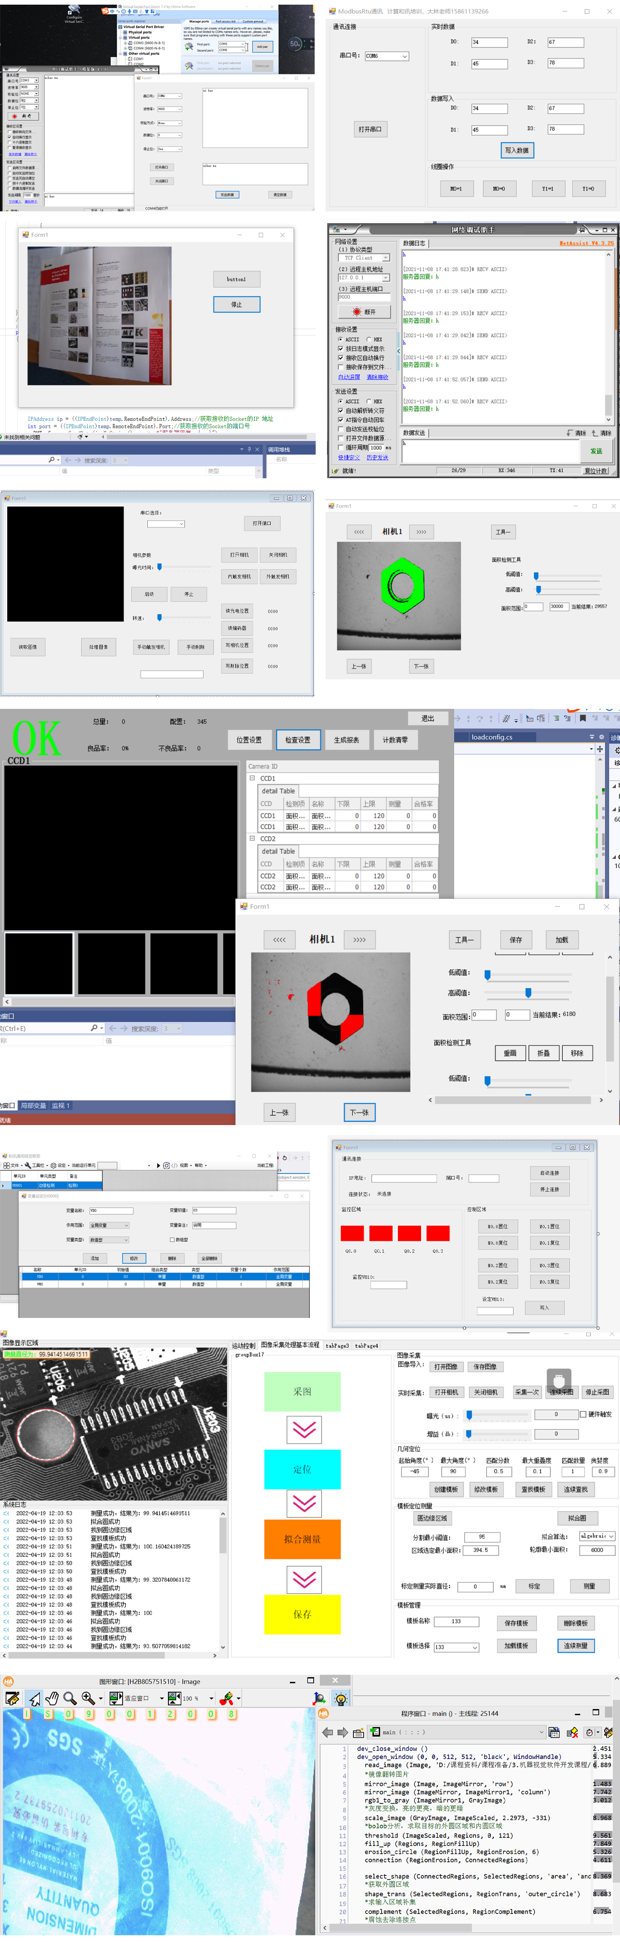Select HEX radio button under 接收设置
Screen dimensions: 620x1942
pos(368,339)
